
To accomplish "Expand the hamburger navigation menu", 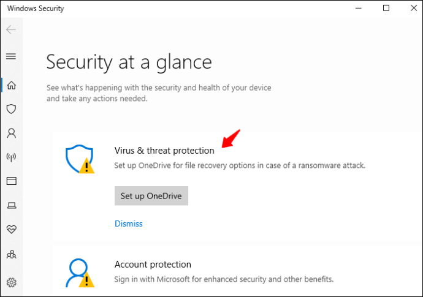I will [11, 56].
